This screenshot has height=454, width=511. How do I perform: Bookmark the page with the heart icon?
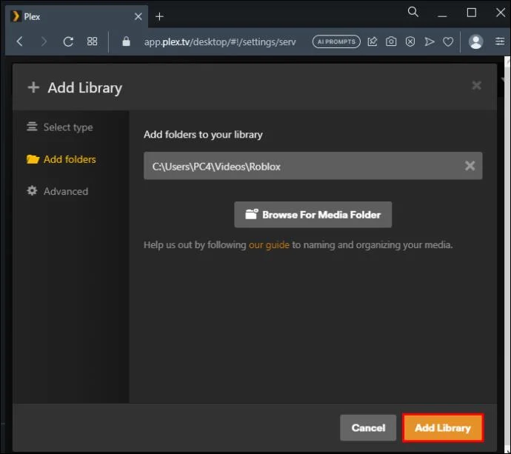click(448, 41)
